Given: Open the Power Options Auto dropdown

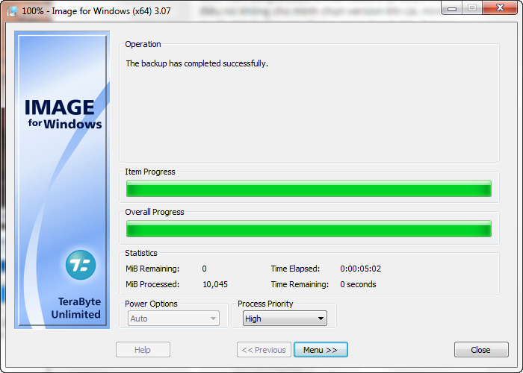Looking at the screenshot, I should (173, 319).
